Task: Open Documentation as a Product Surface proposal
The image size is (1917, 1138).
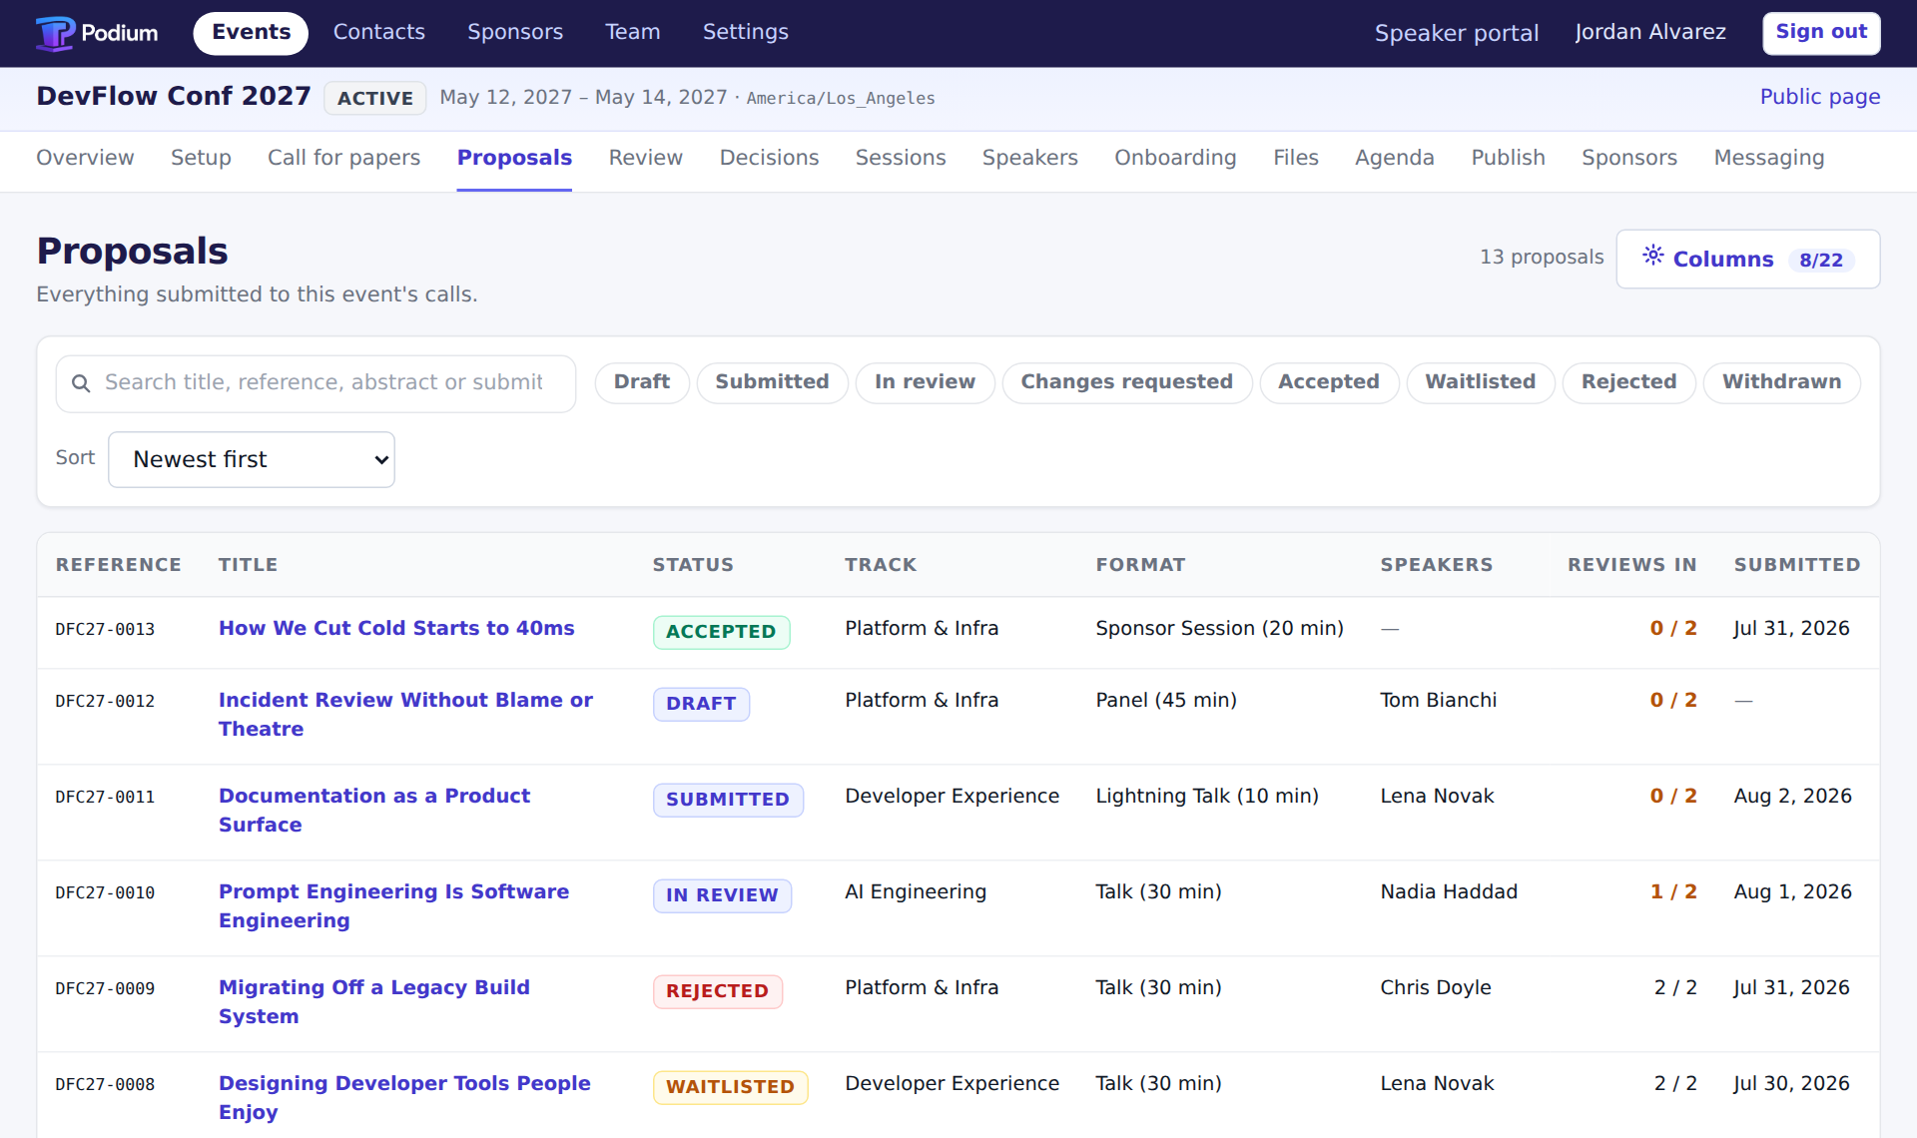Action: [x=374, y=811]
